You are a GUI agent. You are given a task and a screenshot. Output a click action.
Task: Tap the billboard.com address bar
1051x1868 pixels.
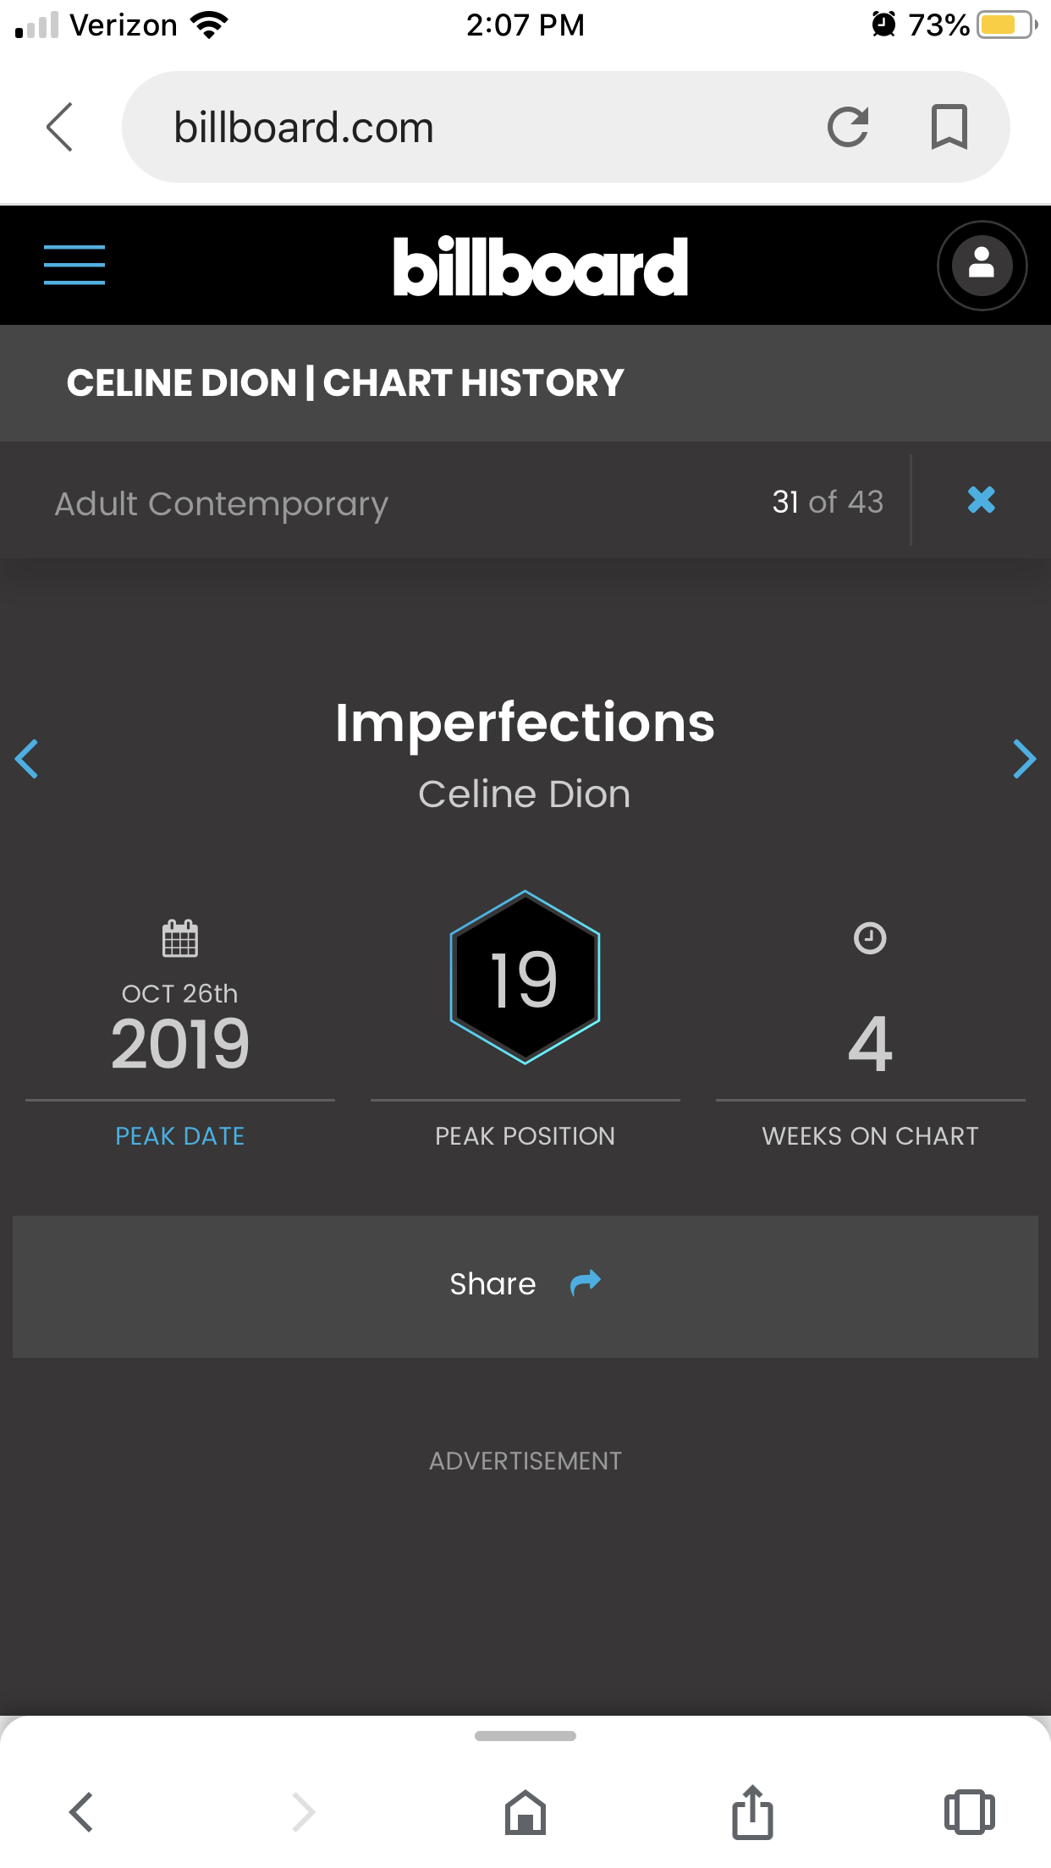coord(474,128)
